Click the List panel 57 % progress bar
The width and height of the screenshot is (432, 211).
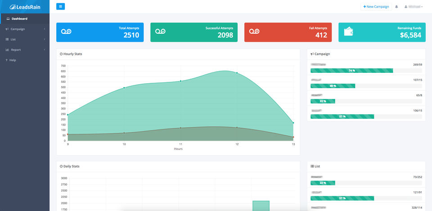click(342, 198)
